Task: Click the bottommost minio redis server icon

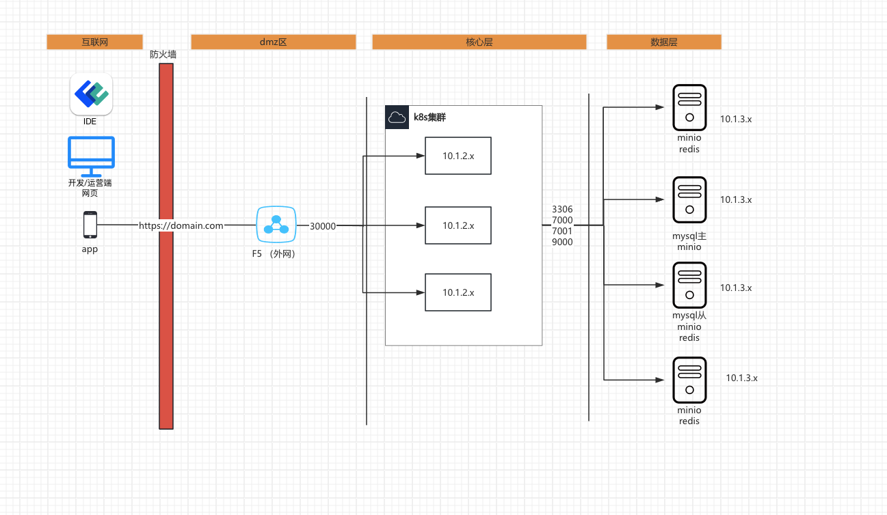Action: pos(689,380)
